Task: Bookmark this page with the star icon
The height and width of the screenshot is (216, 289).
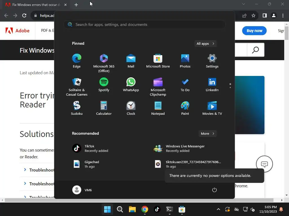Action: tap(253, 15)
